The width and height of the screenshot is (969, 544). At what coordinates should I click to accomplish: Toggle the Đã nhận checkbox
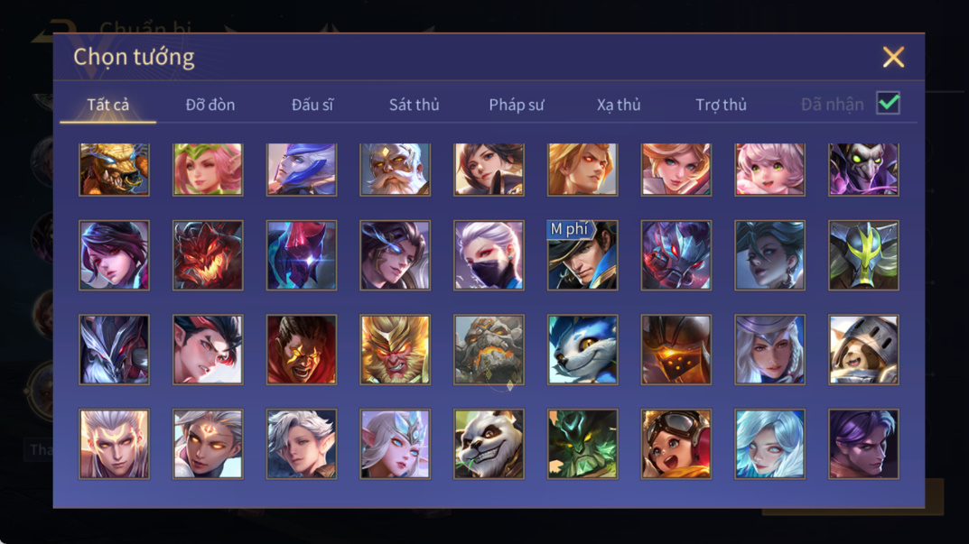(x=888, y=103)
